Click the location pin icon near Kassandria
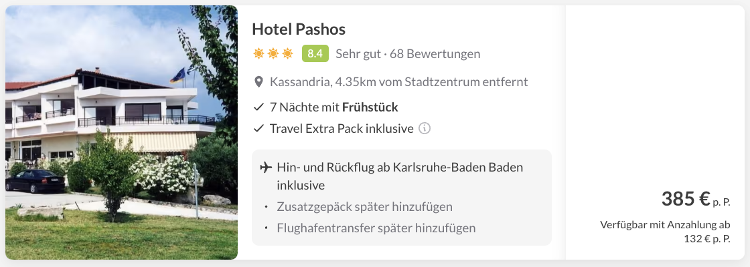The width and height of the screenshot is (750, 267). coord(258,82)
